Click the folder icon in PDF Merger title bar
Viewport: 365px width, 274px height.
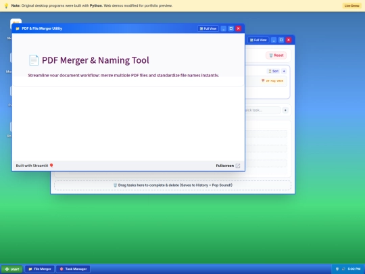[18, 28]
